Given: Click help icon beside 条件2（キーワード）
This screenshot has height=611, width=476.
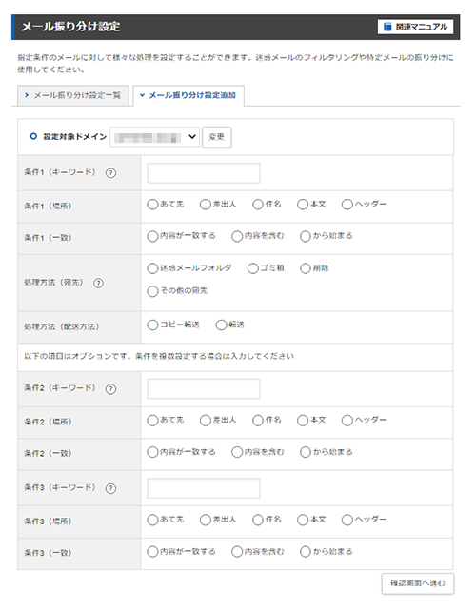Looking at the screenshot, I should click(110, 389).
